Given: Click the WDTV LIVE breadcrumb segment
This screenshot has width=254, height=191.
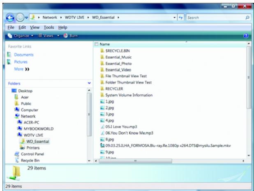Looking at the screenshot, I should pyautogui.click(x=74, y=17).
